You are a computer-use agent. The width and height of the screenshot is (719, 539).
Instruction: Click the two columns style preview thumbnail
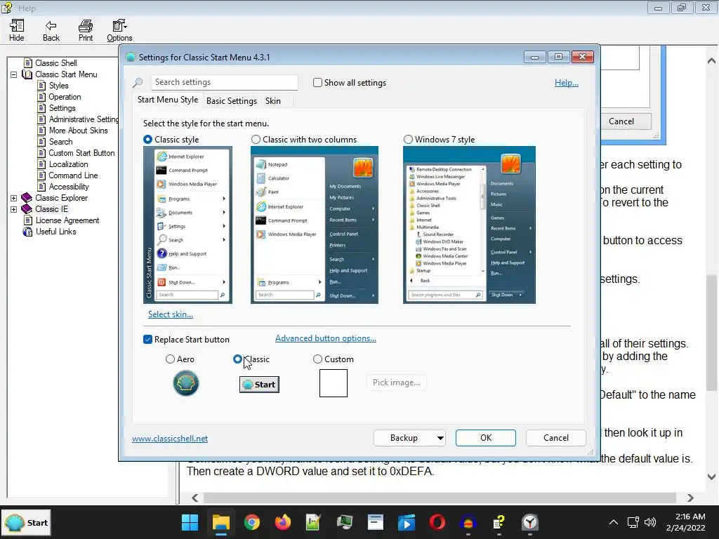click(315, 225)
